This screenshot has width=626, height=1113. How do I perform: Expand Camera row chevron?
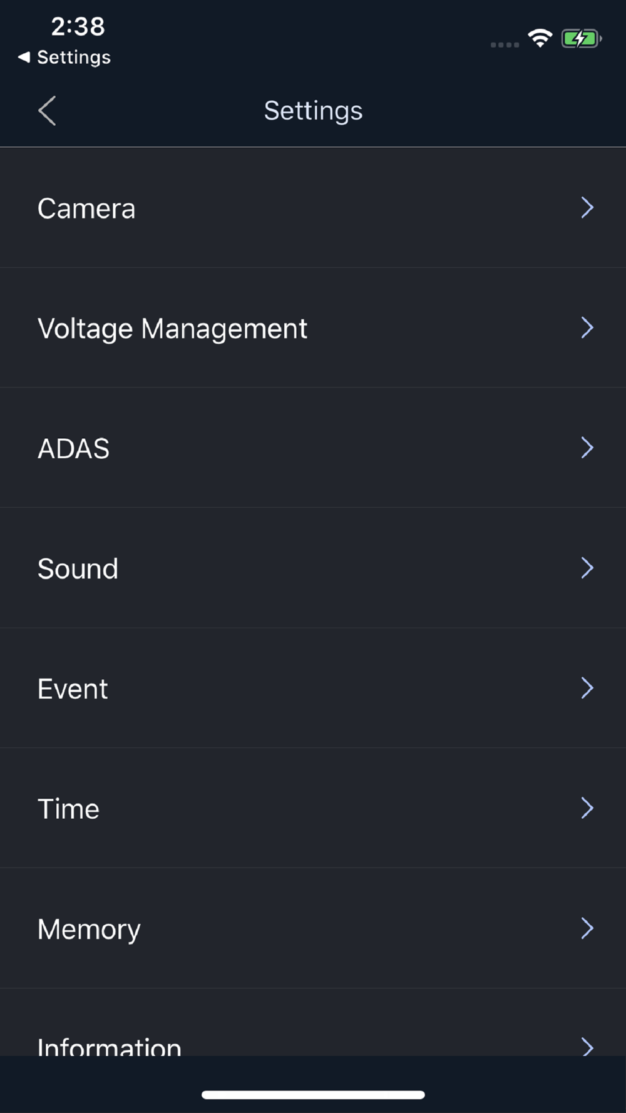[x=587, y=208]
